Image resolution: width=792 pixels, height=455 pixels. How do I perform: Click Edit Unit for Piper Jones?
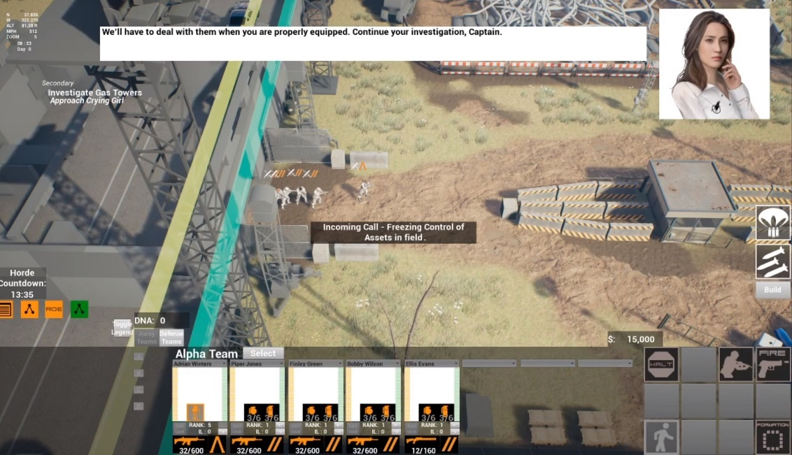pos(237,428)
